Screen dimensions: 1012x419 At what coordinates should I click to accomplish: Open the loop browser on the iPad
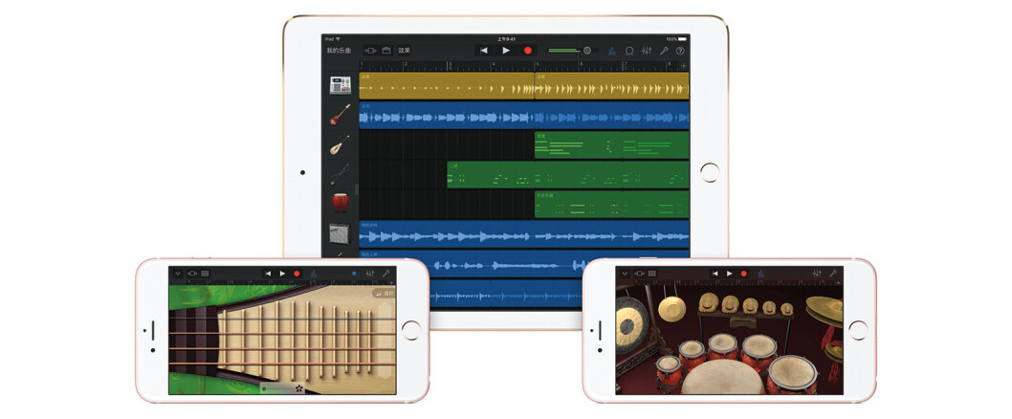click(629, 51)
